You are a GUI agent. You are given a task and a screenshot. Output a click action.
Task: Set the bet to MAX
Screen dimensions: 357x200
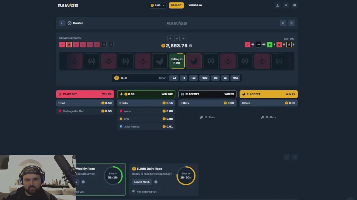click(x=235, y=78)
